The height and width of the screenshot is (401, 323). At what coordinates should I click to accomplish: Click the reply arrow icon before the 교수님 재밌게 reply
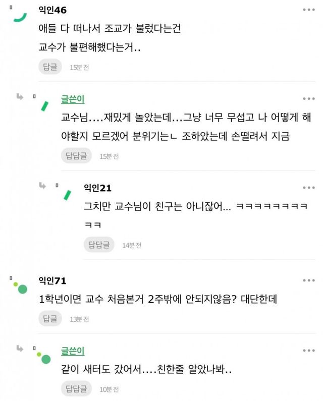pyautogui.click(x=20, y=97)
